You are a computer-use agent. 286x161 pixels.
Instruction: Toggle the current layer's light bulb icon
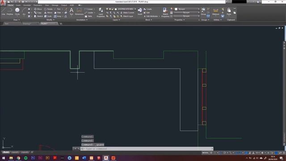point(107,9)
